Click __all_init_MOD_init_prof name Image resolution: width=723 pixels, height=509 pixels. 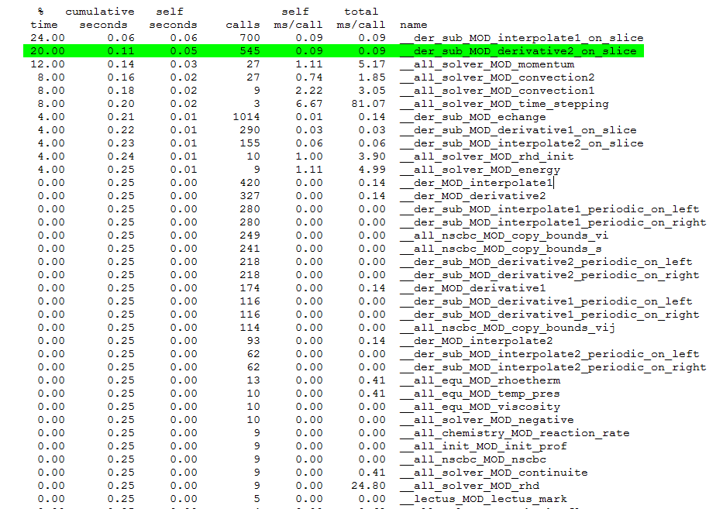point(484,446)
